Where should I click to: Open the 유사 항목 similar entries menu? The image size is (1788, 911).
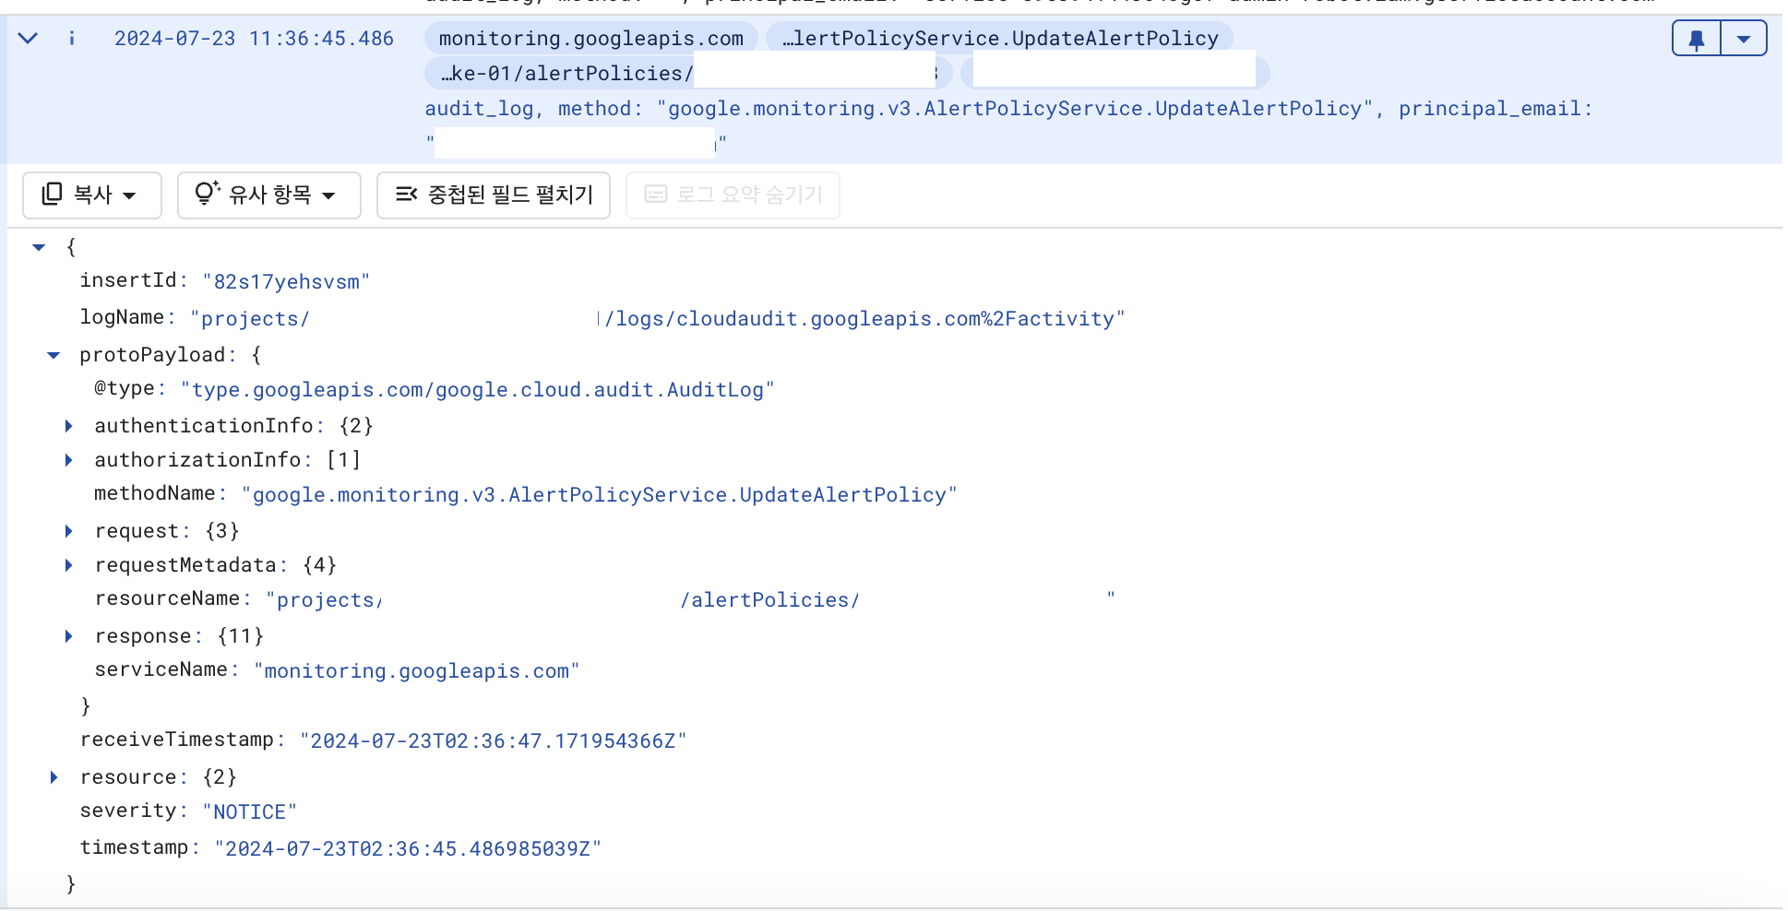click(x=268, y=195)
